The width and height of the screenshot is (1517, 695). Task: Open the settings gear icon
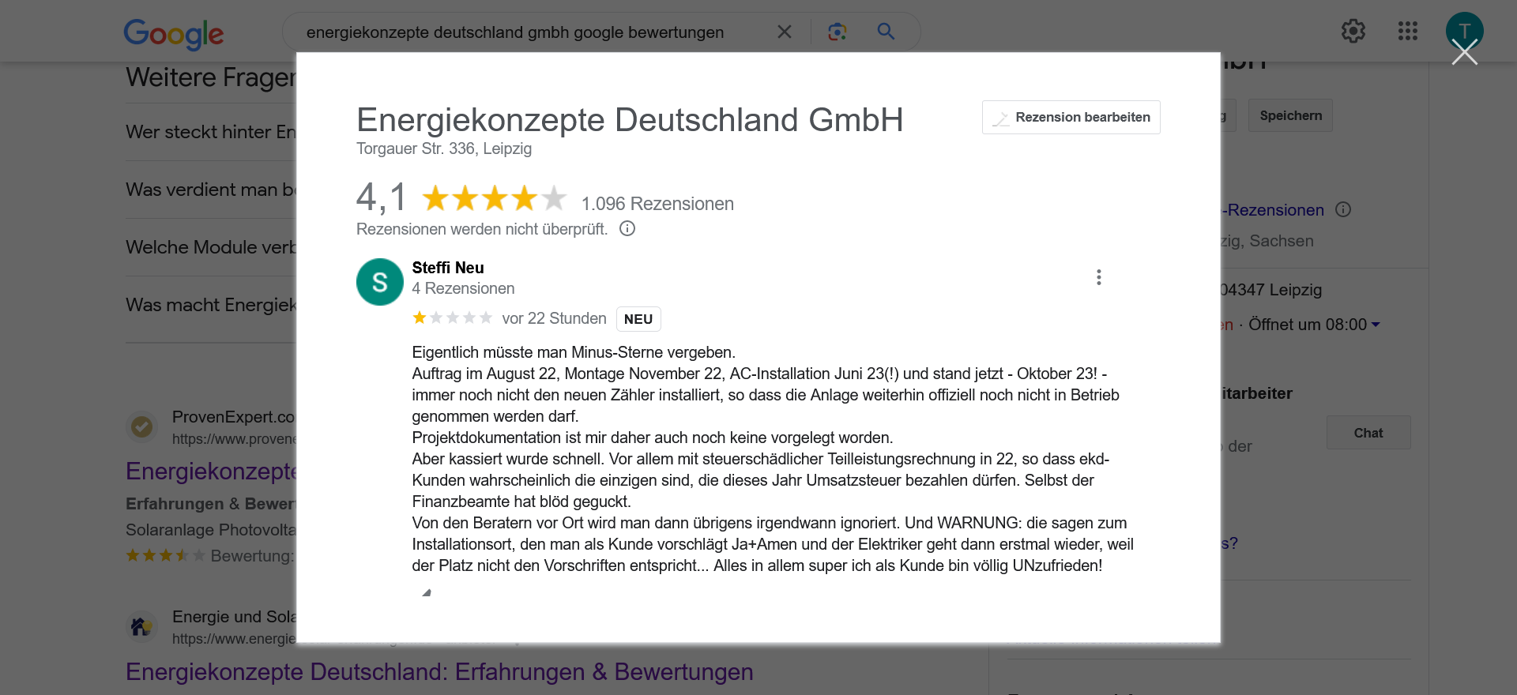[x=1353, y=32]
